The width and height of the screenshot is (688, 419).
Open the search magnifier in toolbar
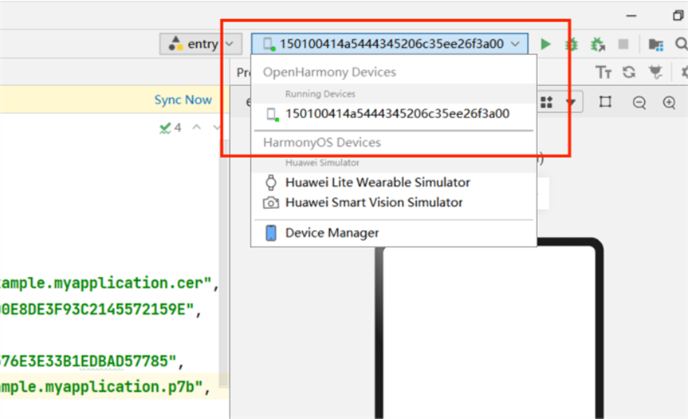pos(682,43)
